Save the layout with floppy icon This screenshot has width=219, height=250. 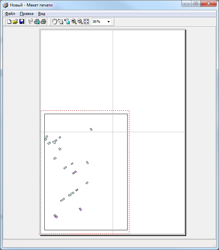coord(22,21)
